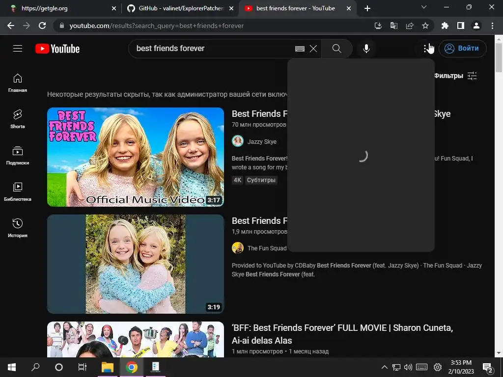Open The Fun Squad channel avatar
503x377 pixels.
click(x=238, y=248)
